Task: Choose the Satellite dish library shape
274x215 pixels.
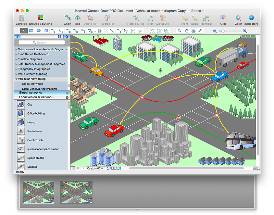Action: pyautogui.click(x=21, y=140)
